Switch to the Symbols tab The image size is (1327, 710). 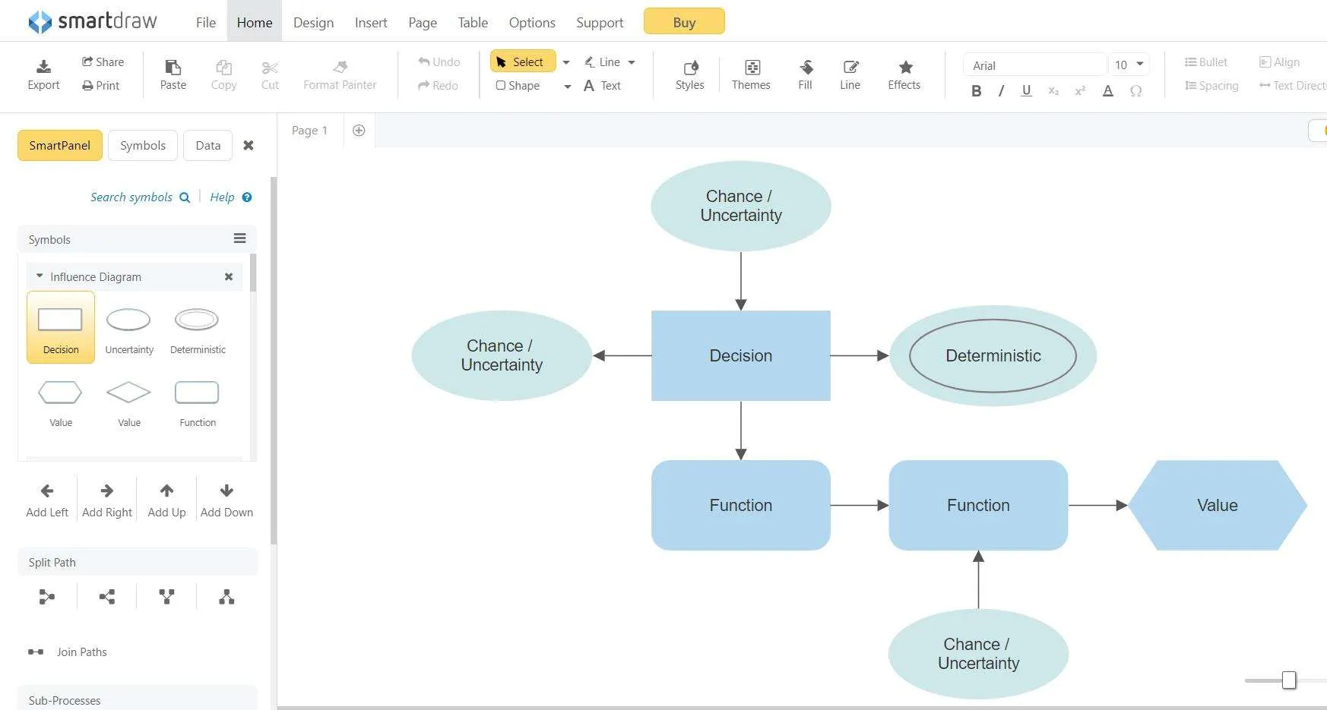tap(143, 145)
